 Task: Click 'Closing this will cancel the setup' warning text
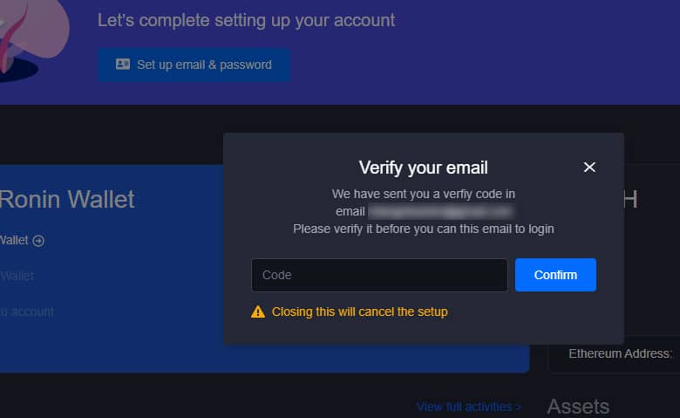(x=359, y=312)
